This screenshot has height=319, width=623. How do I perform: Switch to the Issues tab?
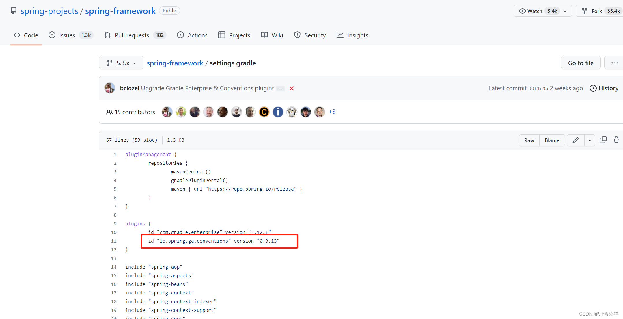(x=67, y=35)
